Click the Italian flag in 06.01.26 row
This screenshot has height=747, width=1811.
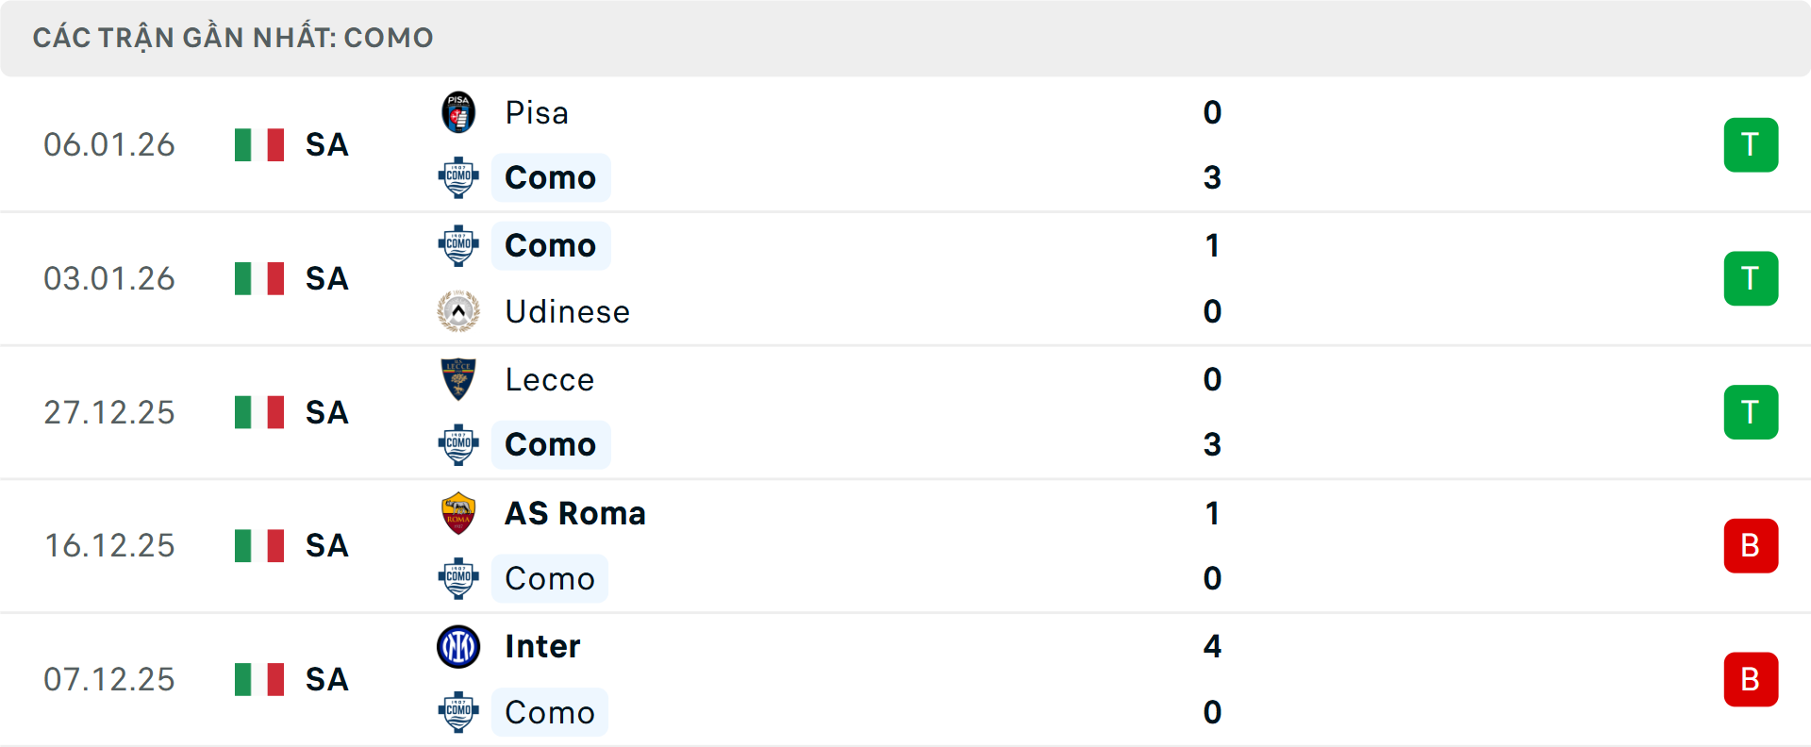tap(259, 145)
